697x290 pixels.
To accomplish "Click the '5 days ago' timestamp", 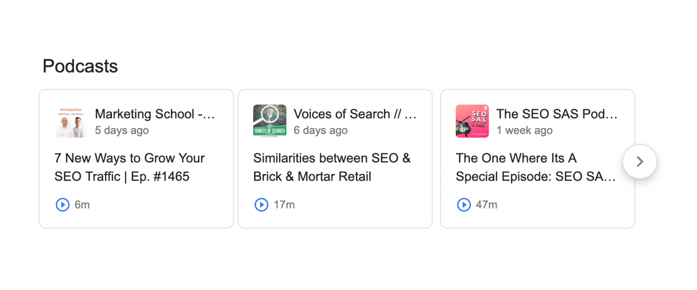I will 122,130.
